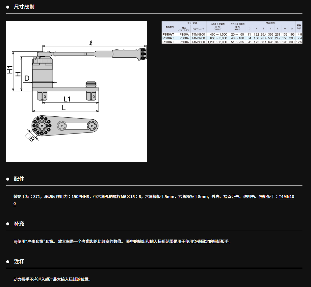Image resolution: width=311 pixels, height=287 pixels.
Task: Click the specification table image
Action: 232,33
